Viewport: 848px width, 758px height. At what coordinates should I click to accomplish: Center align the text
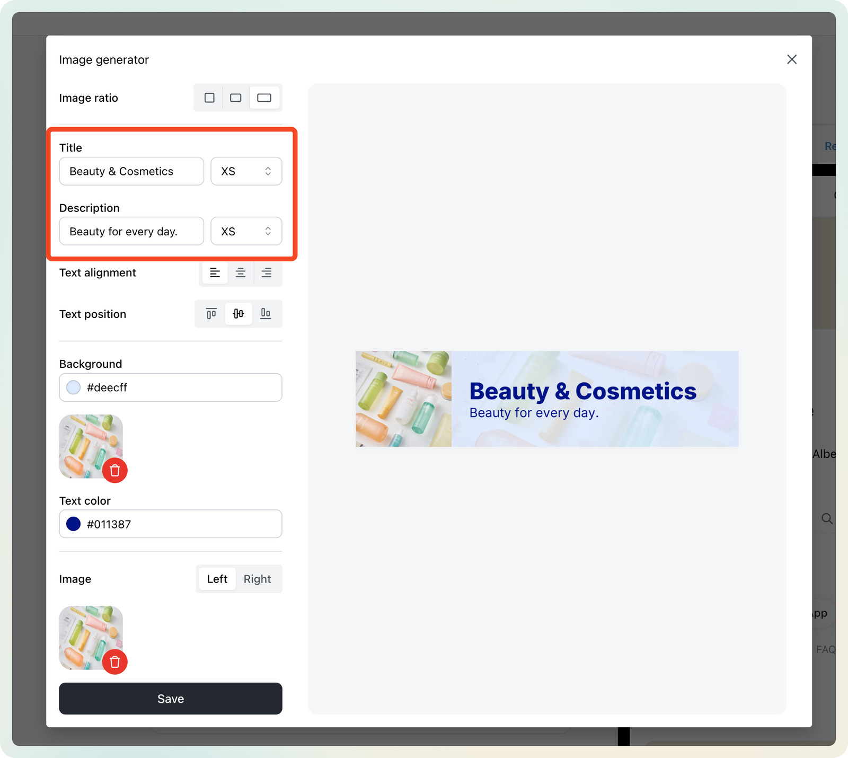pyautogui.click(x=241, y=272)
